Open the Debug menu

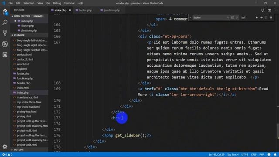tap(57, 3)
